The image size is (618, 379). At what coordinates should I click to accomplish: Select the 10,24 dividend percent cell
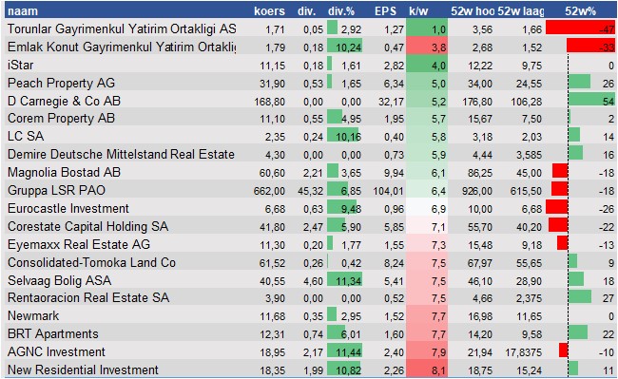click(x=345, y=47)
